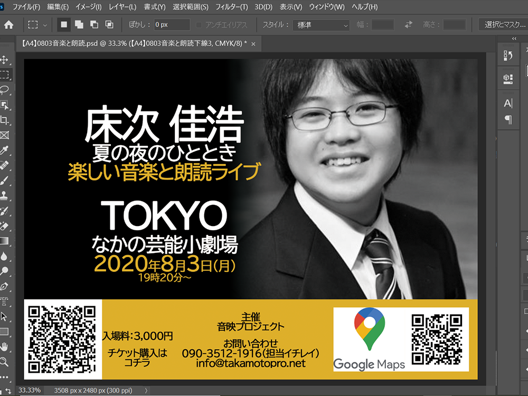Viewport: 528px width, 396px height.
Task: Open the marquee tool preset picker arrow
Action: (45, 25)
